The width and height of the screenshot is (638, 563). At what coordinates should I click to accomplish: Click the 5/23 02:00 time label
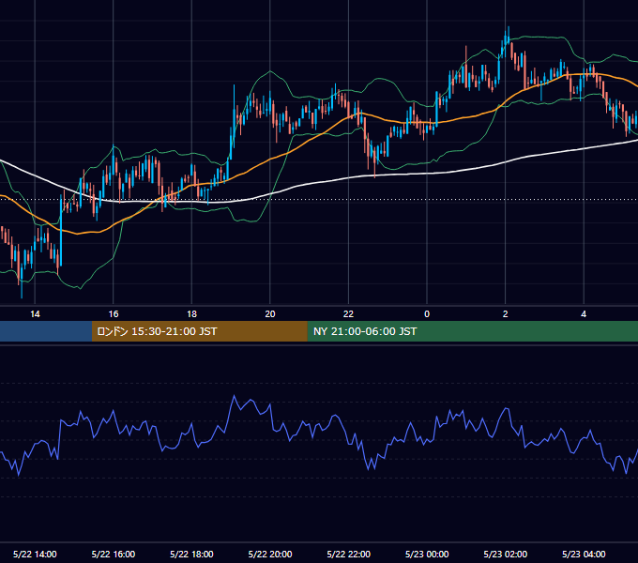click(506, 554)
